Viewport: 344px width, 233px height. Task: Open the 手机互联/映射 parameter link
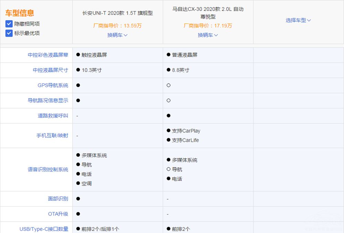pos(52,135)
